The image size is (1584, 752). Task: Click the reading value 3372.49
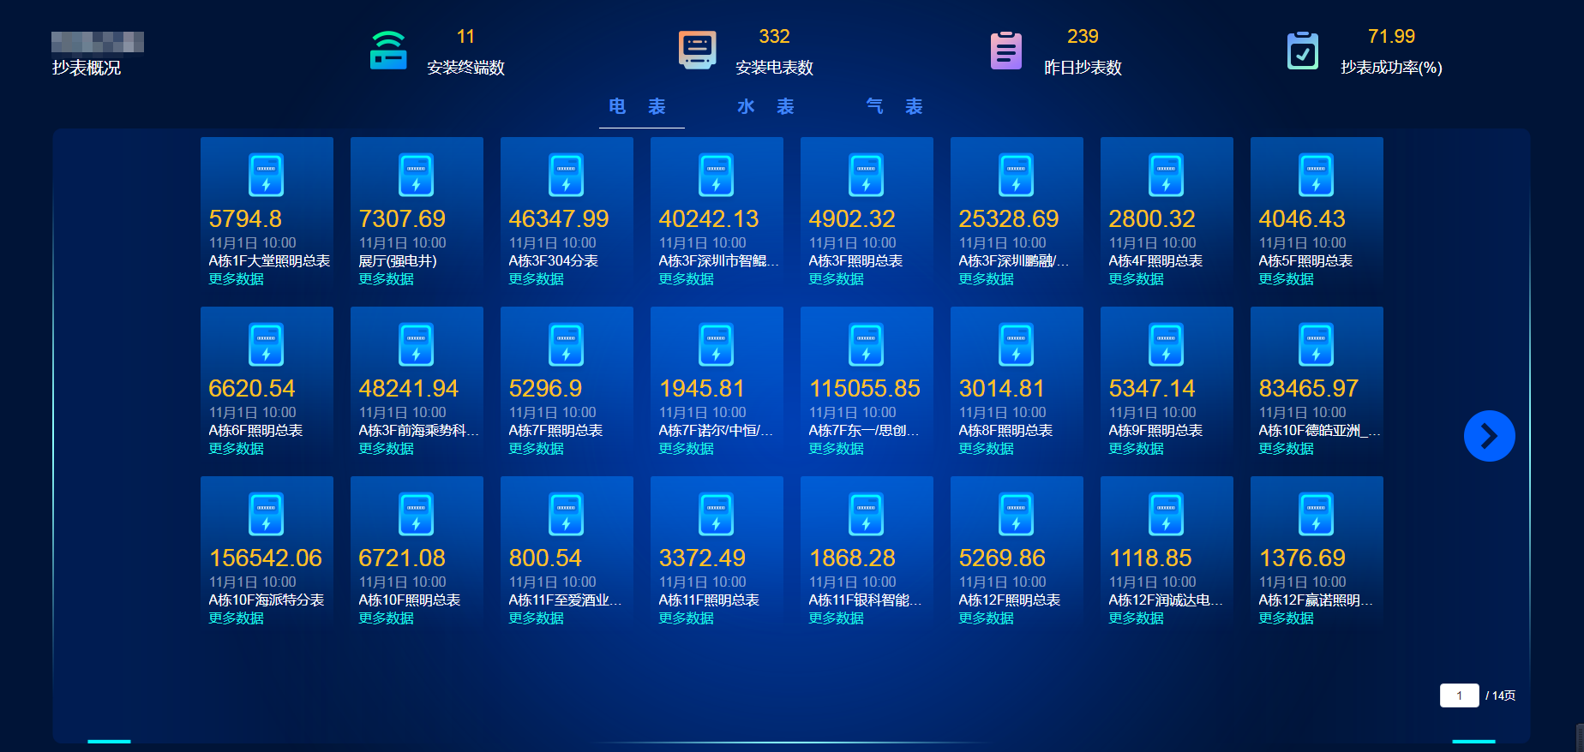coord(702,558)
